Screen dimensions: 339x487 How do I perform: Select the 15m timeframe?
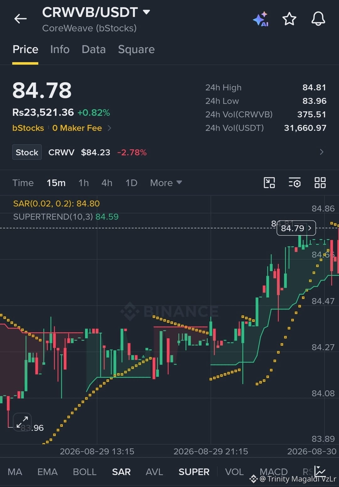[56, 183]
